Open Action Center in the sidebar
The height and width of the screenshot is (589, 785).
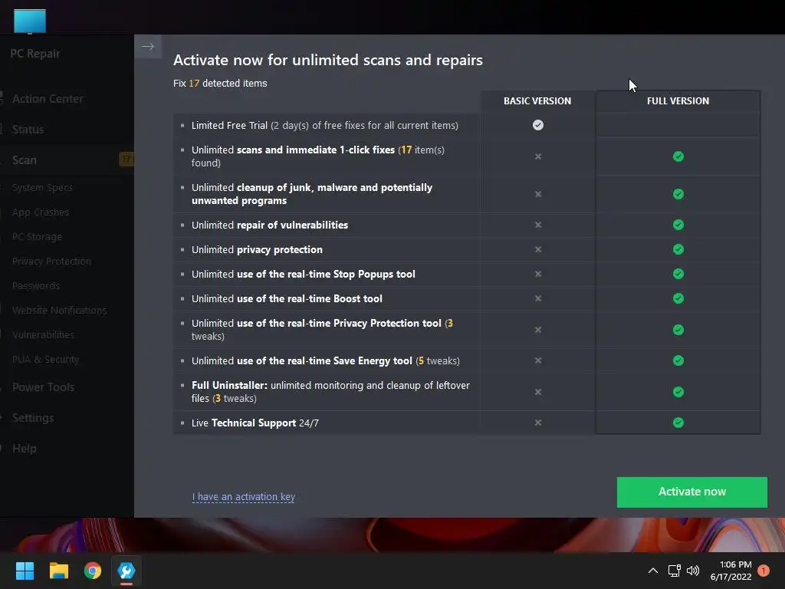coord(48,99)
